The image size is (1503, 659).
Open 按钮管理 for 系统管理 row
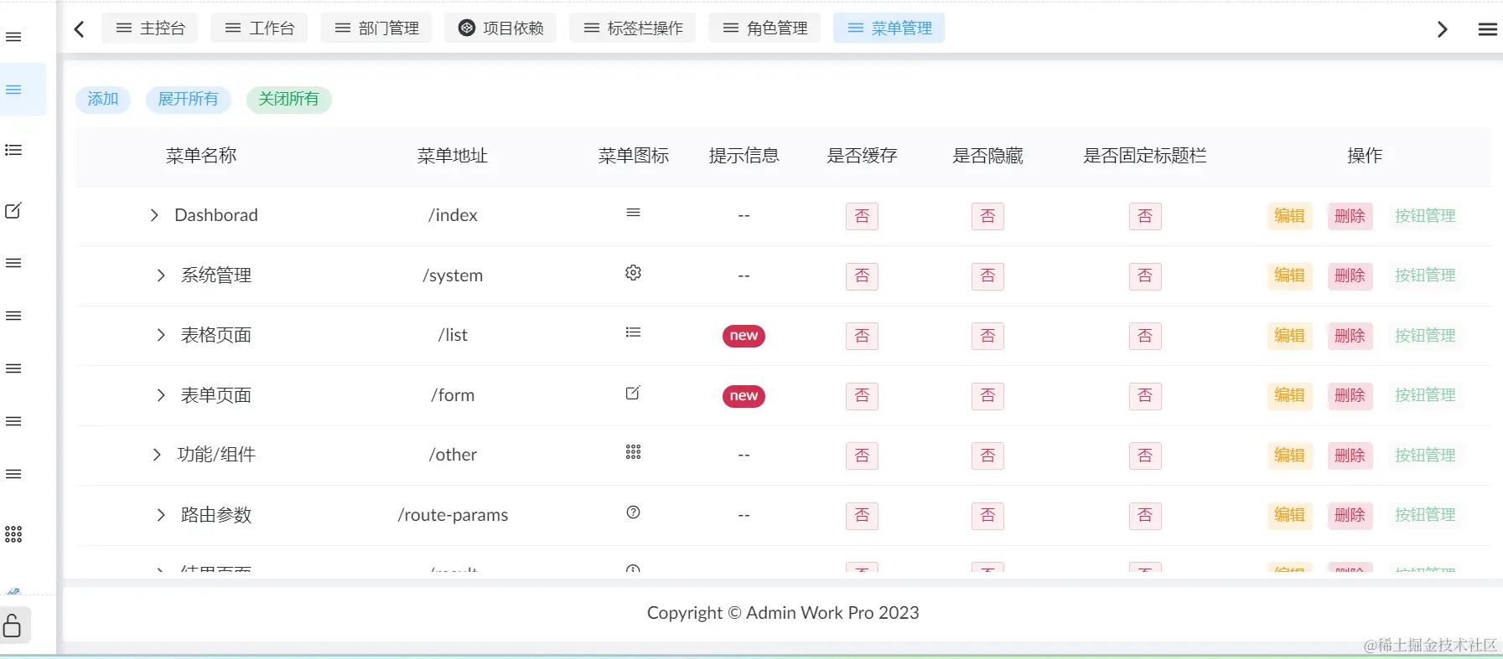click(1425, 275)
